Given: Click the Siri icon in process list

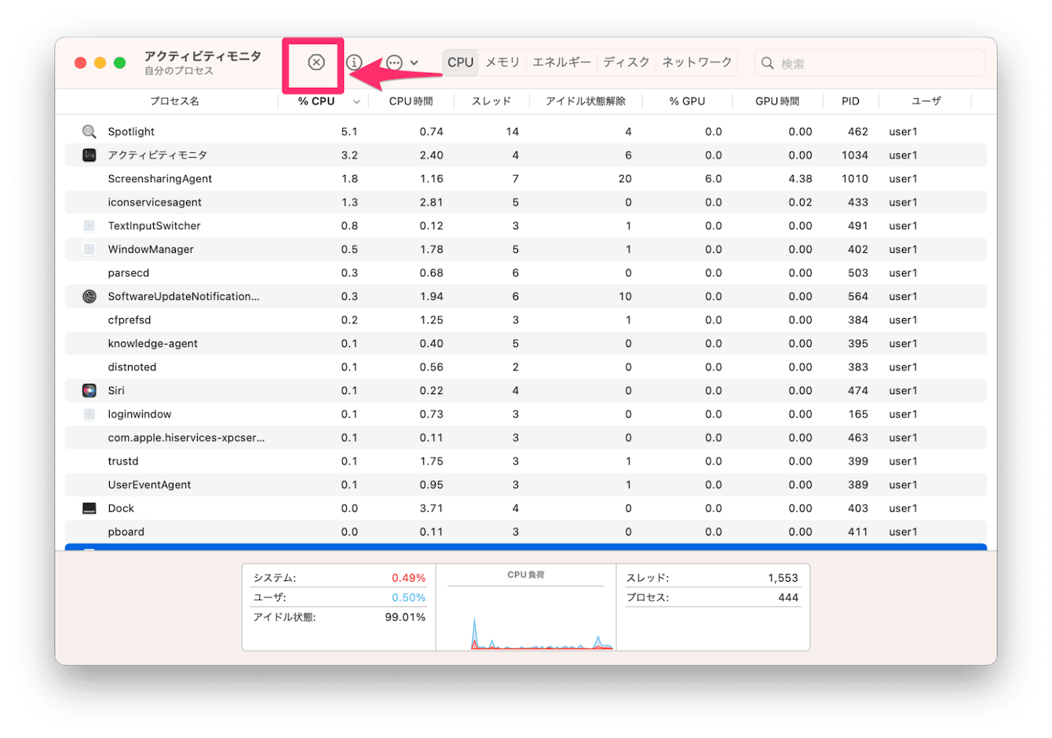Looking at the screenshot, I should coord(89,391).
